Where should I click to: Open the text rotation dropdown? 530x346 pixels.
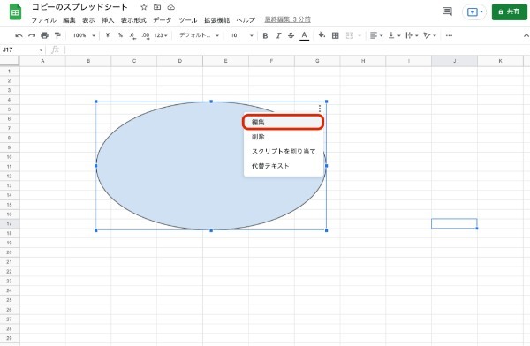point(430,35)
